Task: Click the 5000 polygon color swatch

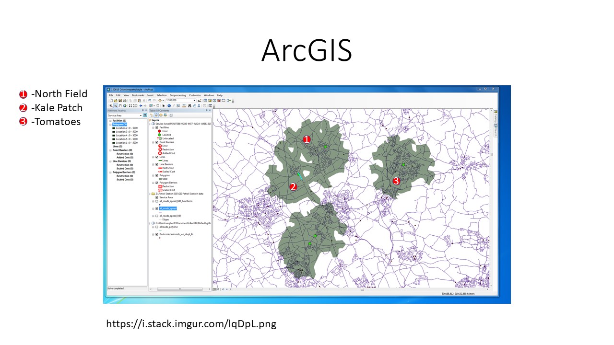Action: pos(160,179)
